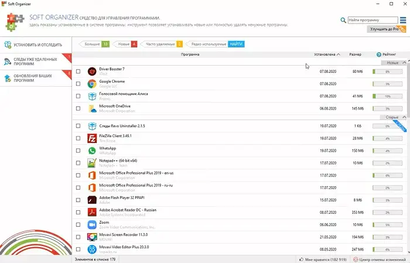The image size is (410, 263).
Task: Click the Google Chrome icon in list
Action: [92, 84]
